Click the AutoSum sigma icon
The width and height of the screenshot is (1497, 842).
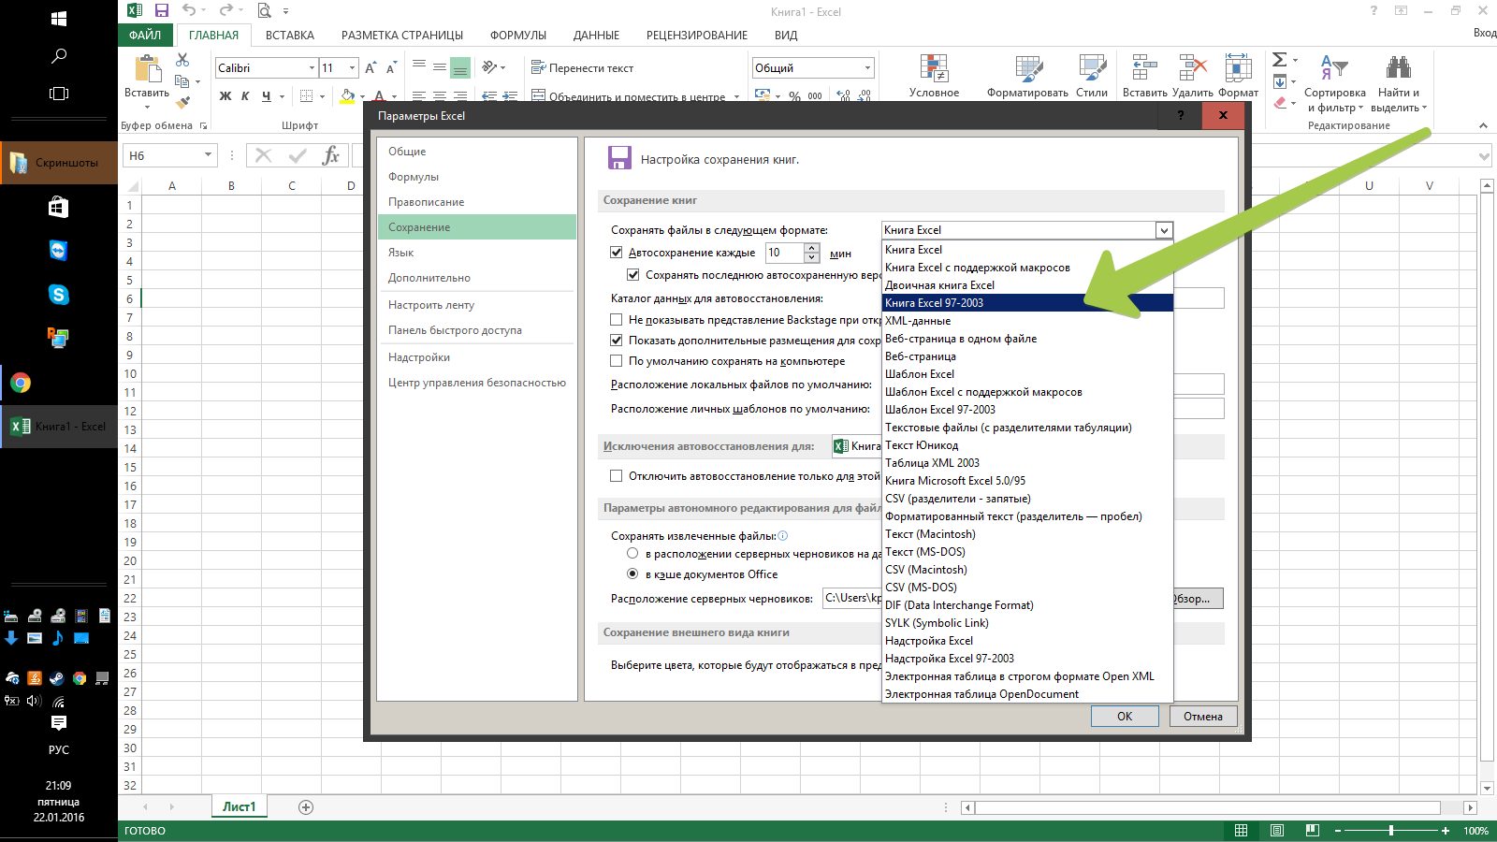[1280, 60]
